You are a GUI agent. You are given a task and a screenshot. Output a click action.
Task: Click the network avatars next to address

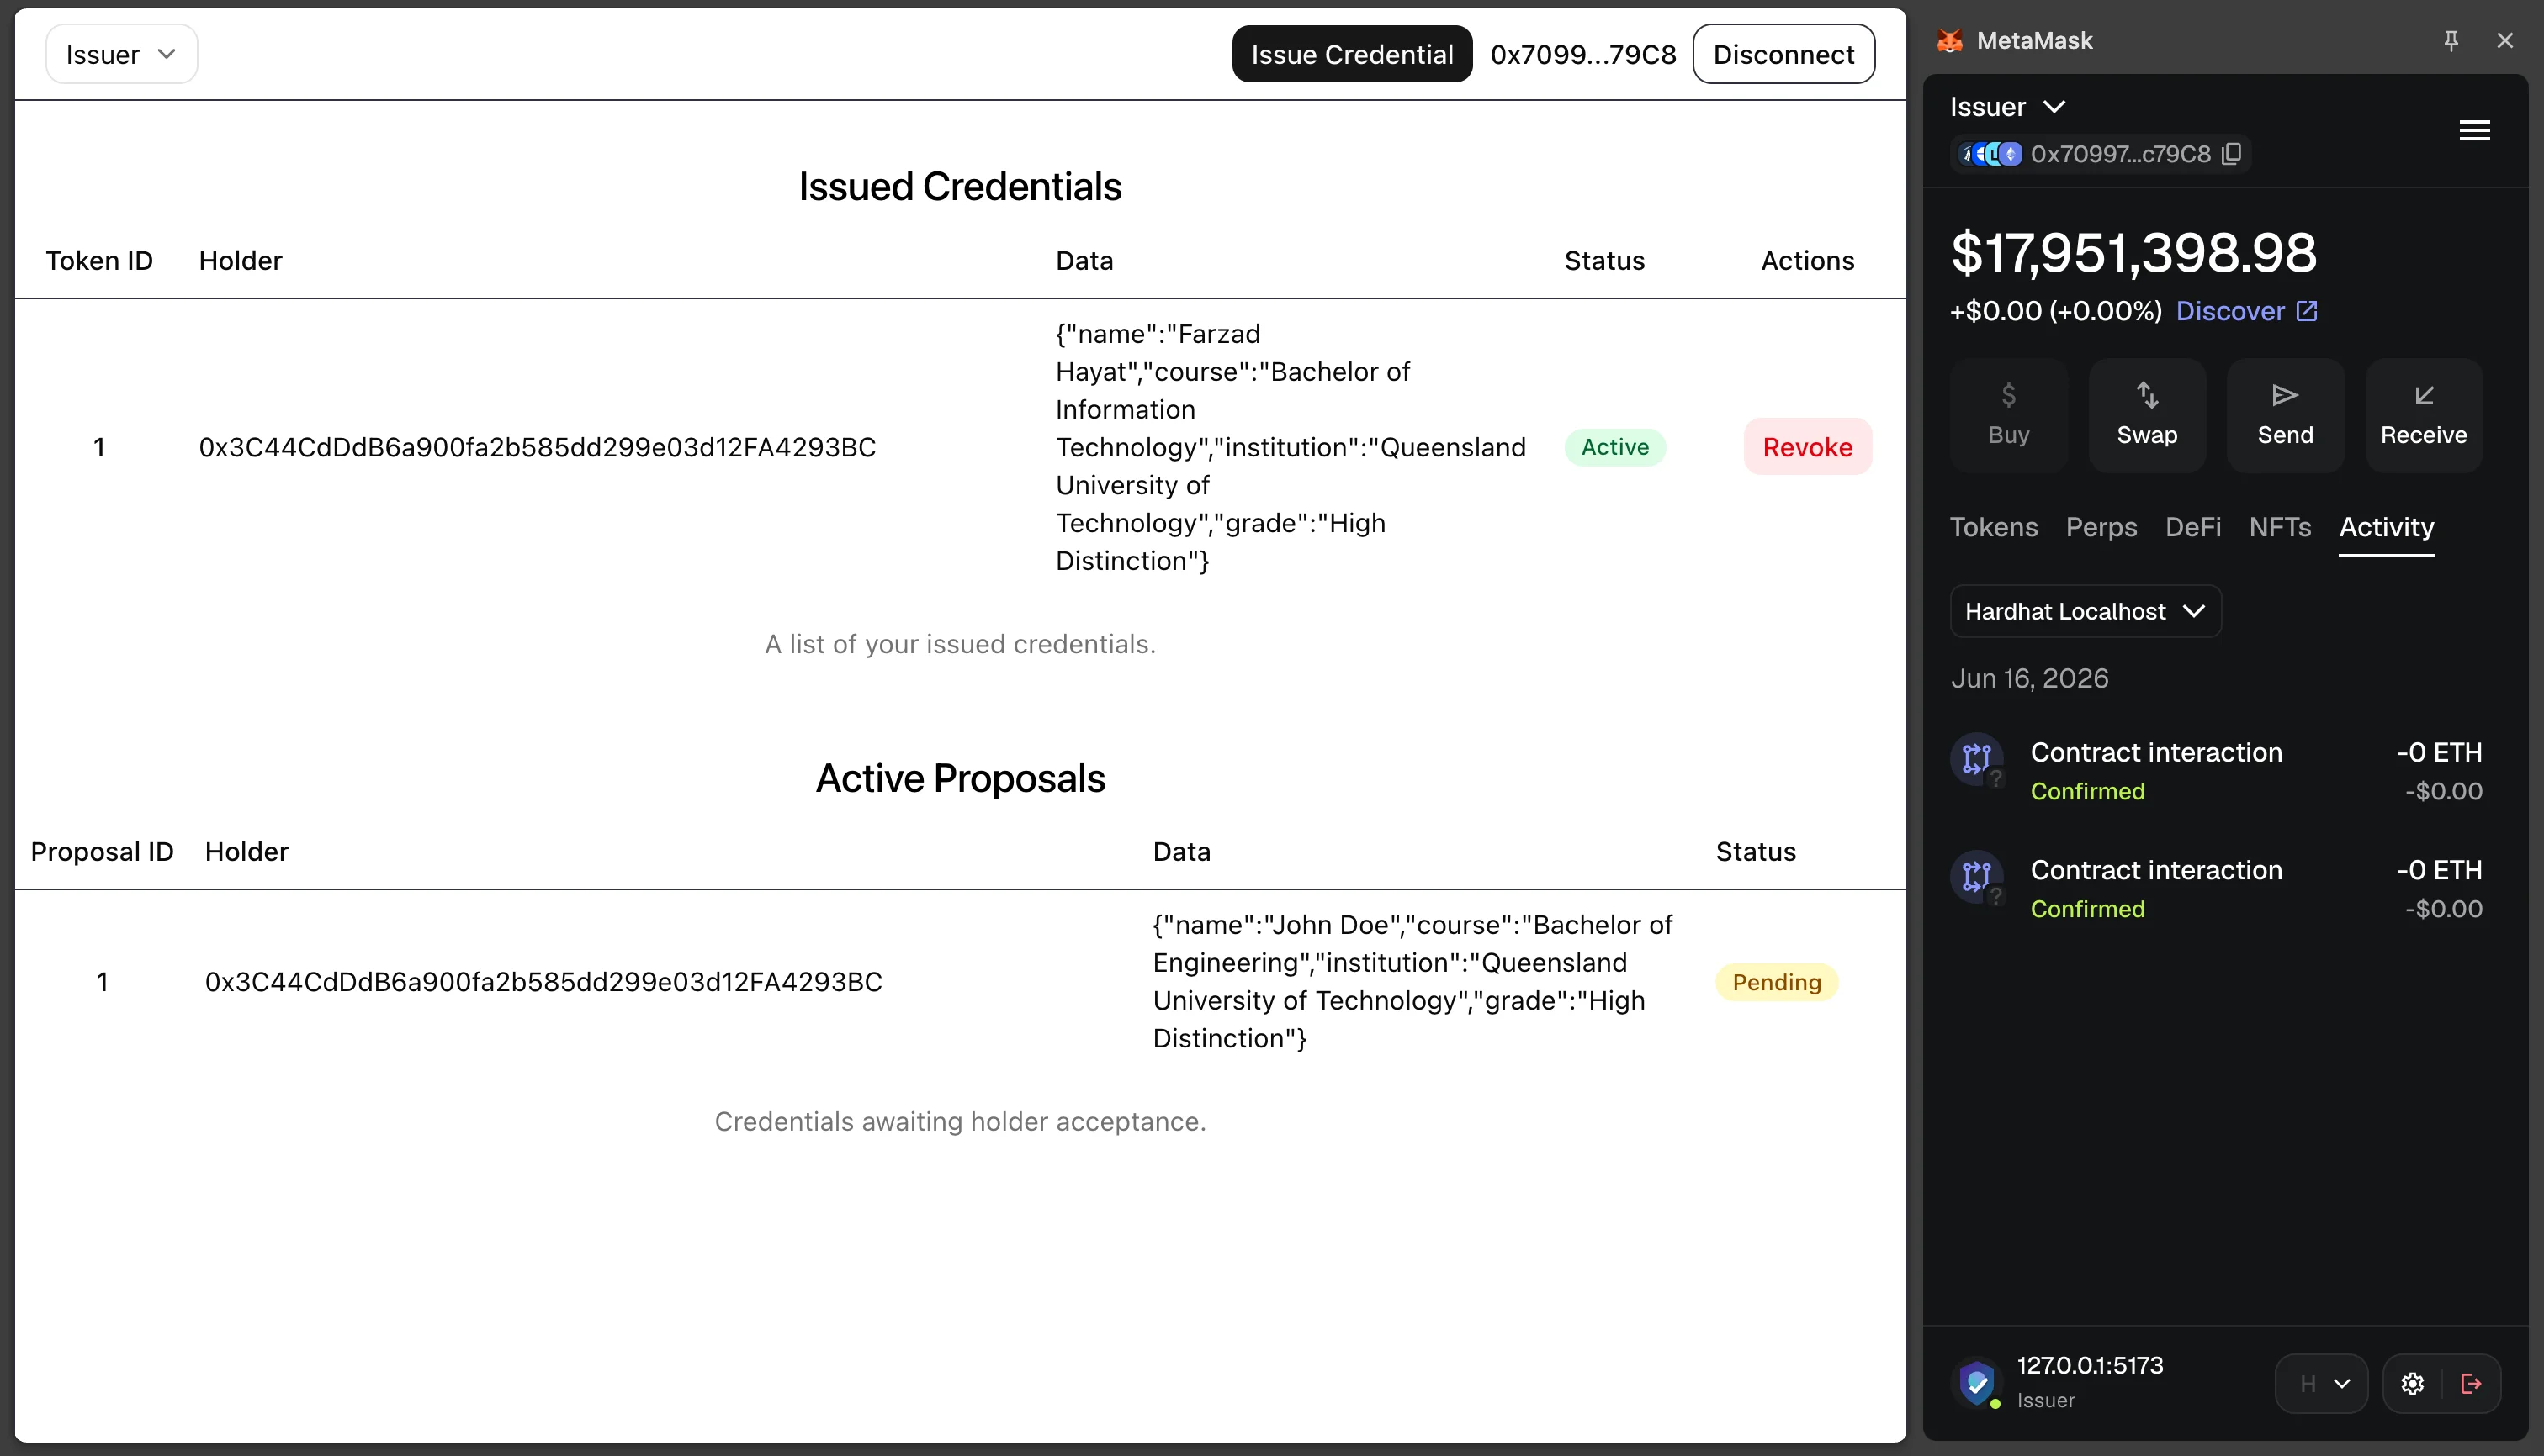tap(1991, 154)
